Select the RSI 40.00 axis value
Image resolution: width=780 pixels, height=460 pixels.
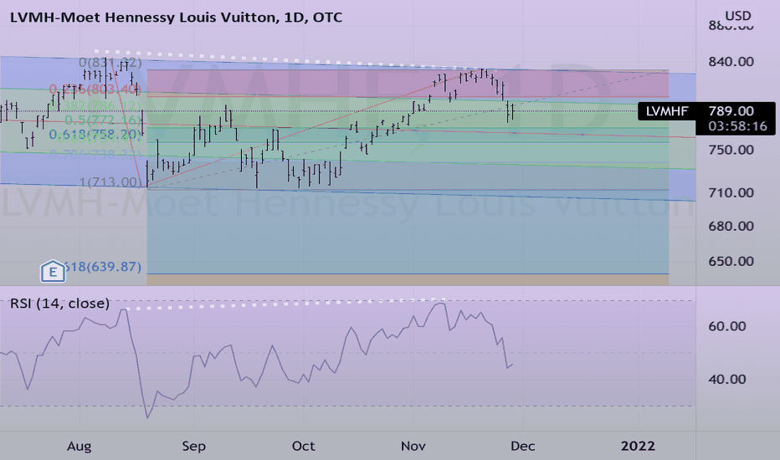point(726,379)
